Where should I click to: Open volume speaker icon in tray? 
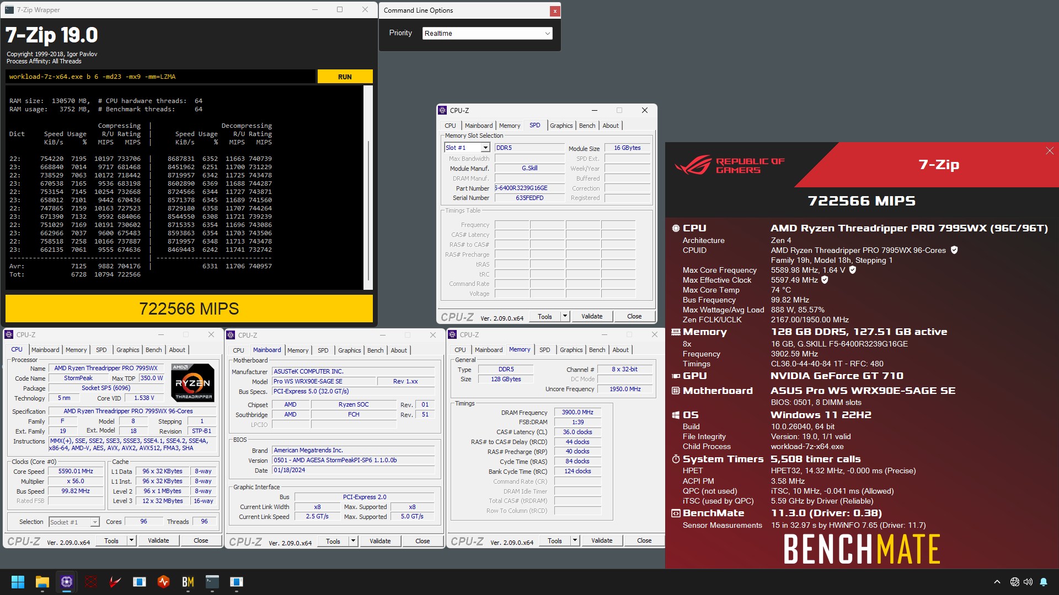pyautogui.click(x=1028, y=582)
